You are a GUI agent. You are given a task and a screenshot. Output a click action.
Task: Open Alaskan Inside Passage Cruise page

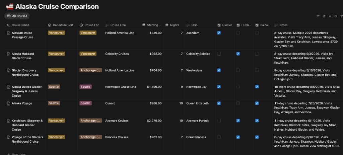pyautogui.click(x=22, y=35)
